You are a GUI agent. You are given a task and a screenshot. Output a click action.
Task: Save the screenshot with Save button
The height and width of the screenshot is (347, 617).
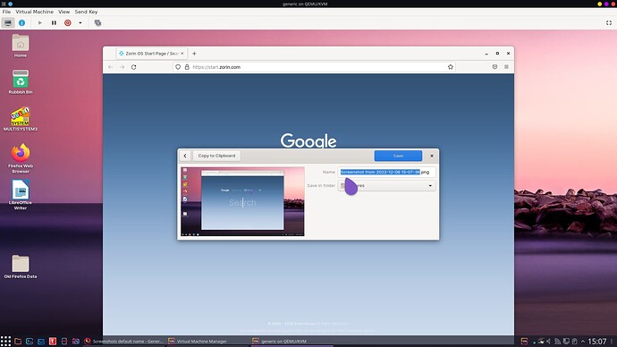(x=398, y=156)
